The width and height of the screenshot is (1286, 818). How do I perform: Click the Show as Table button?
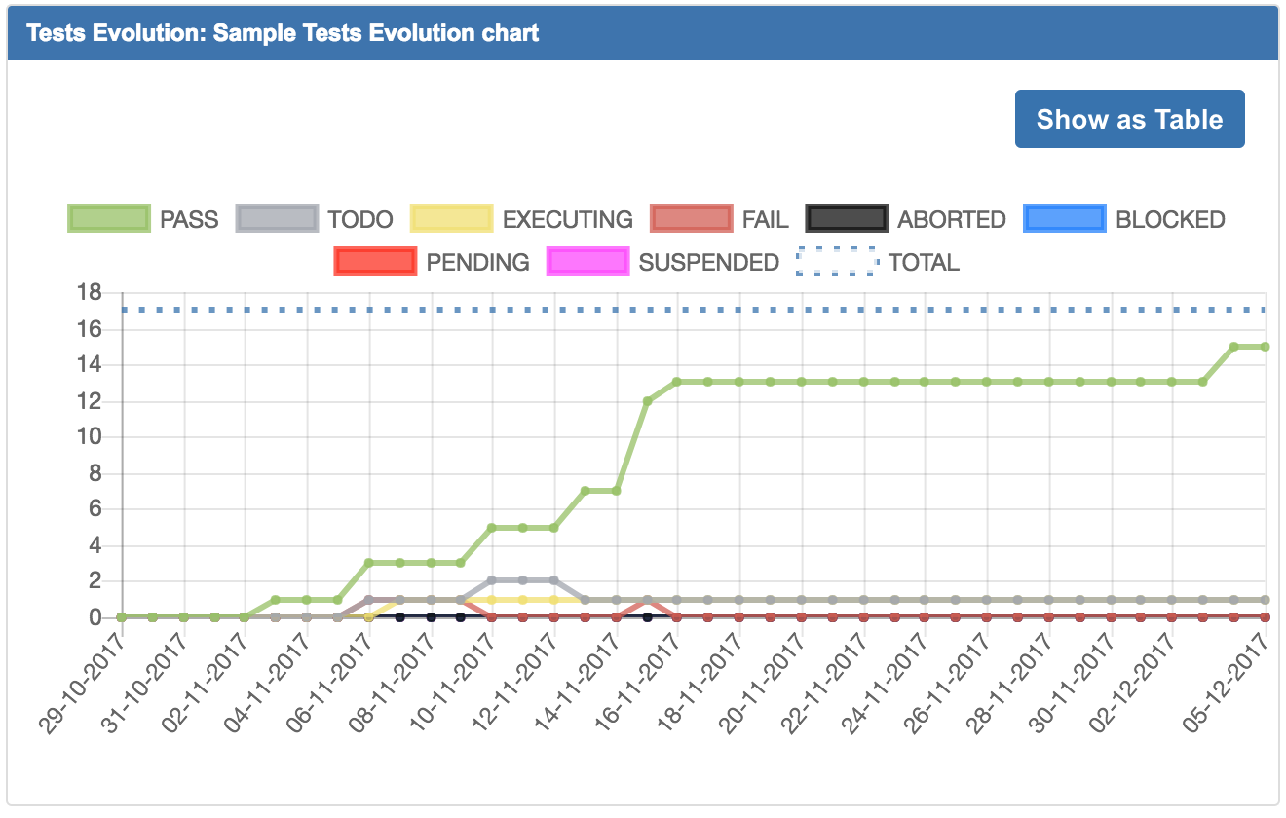coord(1129,119)
